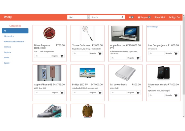Screen dimensions: 185x131
Task: Focus Rs price field for Apple Macbook Pro
Action: (x=118, y=58)
